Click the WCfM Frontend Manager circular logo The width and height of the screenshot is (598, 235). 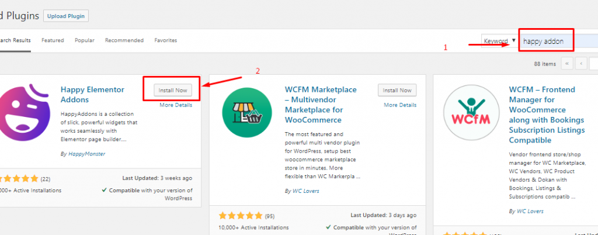coord(471,113)
